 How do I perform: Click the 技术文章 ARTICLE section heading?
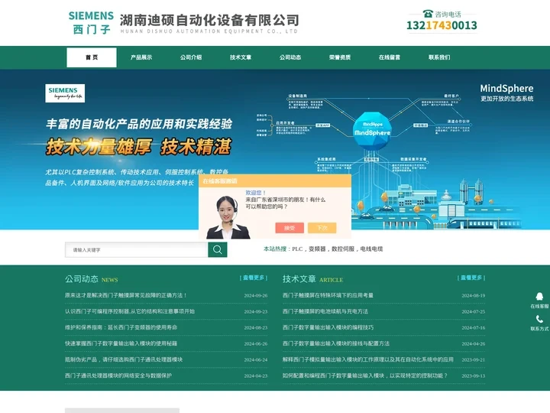pyautogui.click(x=313, y=279)
